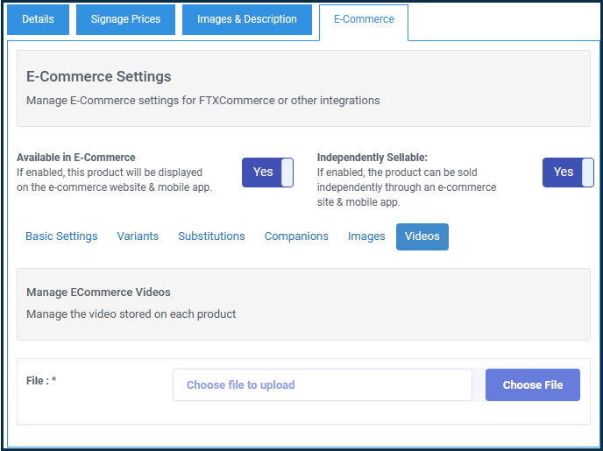Click the E-Commerce Settings heading
Screen dimensions: 603x451
click(99, 76)
